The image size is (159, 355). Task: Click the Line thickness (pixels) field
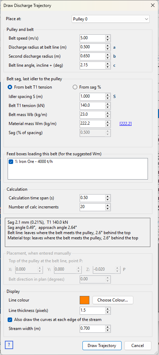coord(92,310)
